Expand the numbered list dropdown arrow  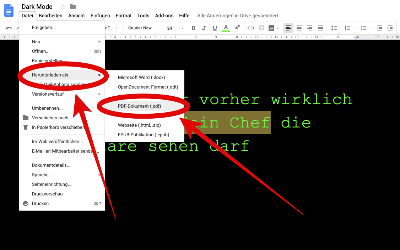tap(355, 28)
